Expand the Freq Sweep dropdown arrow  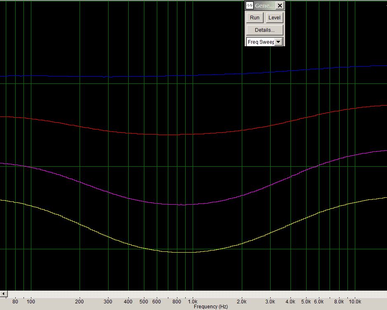(x=278, y=42)
